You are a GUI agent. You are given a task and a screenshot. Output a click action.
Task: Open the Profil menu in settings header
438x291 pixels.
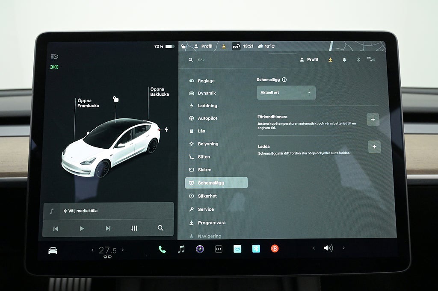coord(309,60)
